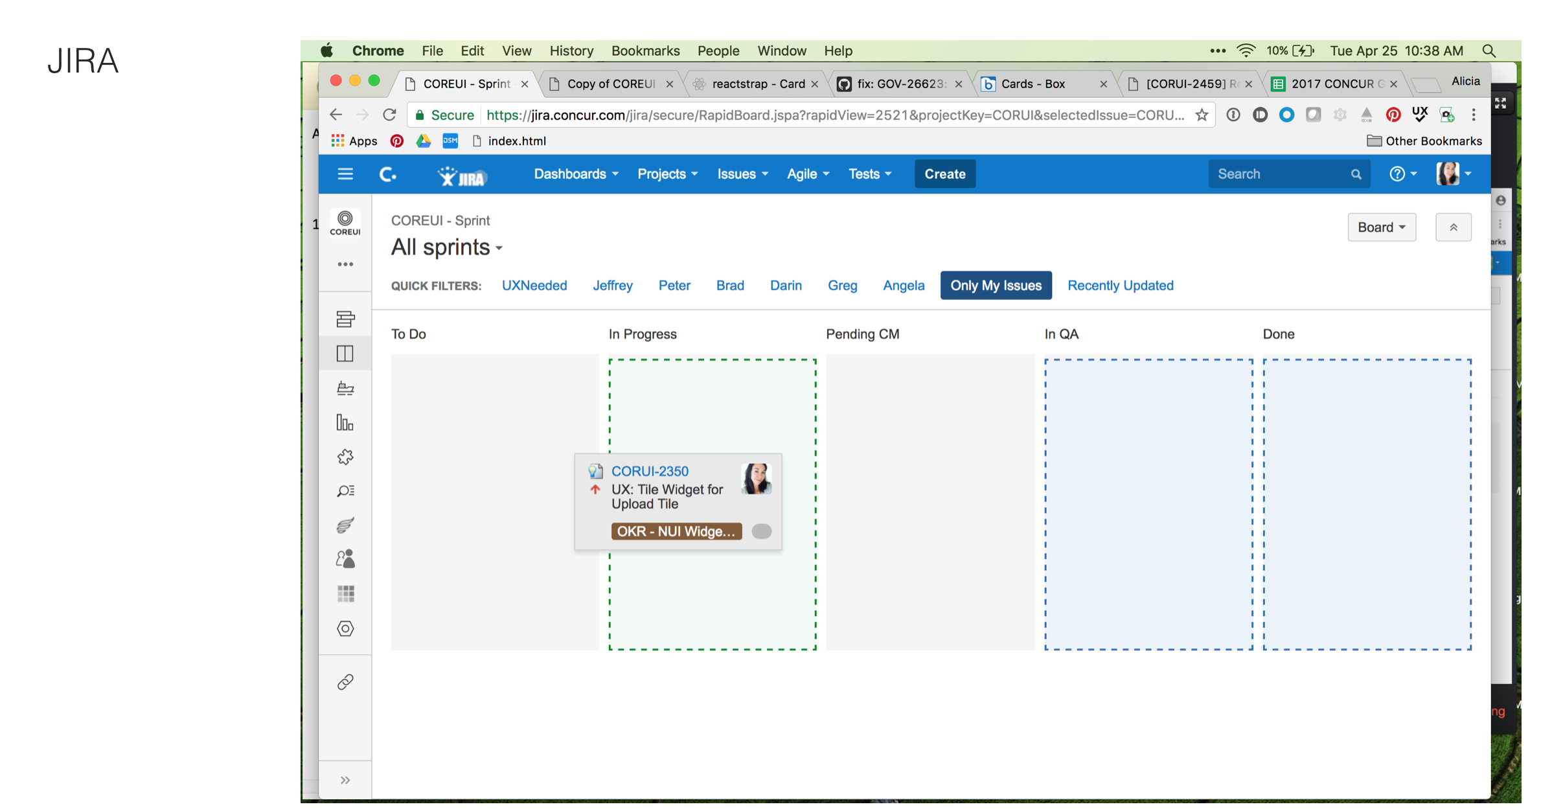Screen dimensions: 1552x811
Task: Toggle the Greg quick filter
Action: click(x=842, y=286)
